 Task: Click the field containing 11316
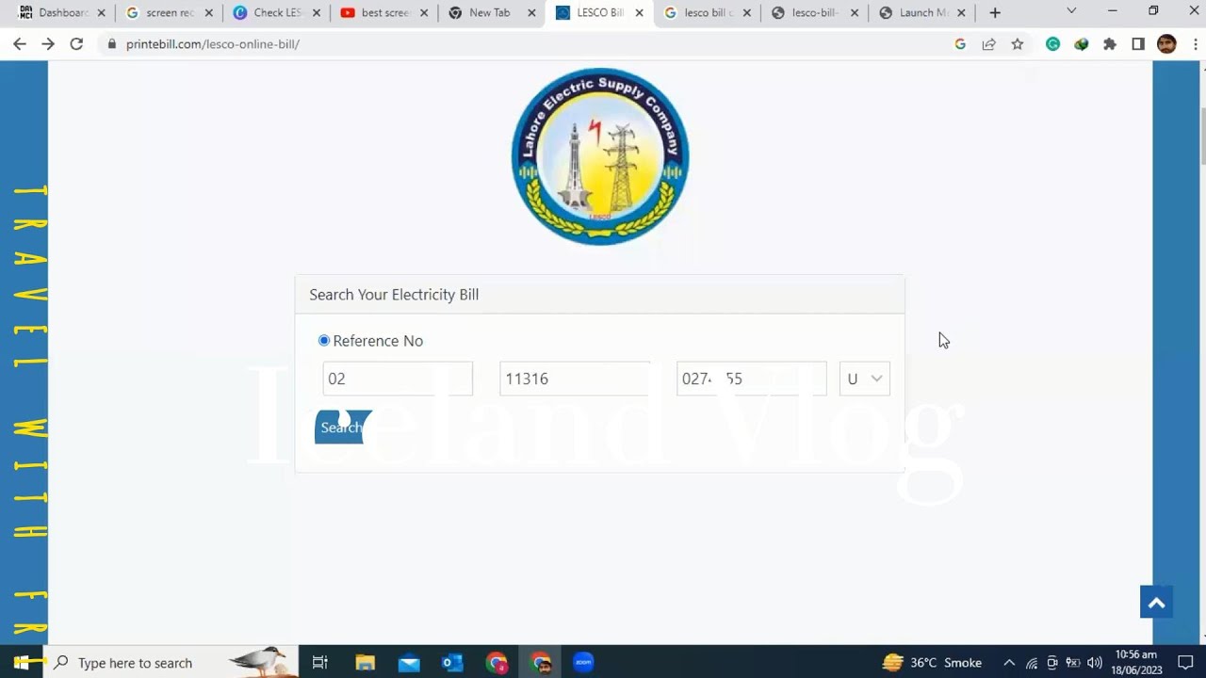coord(575,379)
